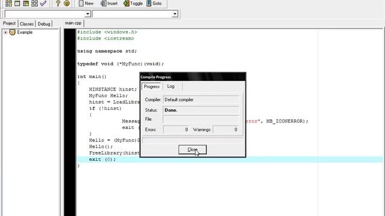Click the Insert toolbar button
385x216 pixels.
pos(109,4)
